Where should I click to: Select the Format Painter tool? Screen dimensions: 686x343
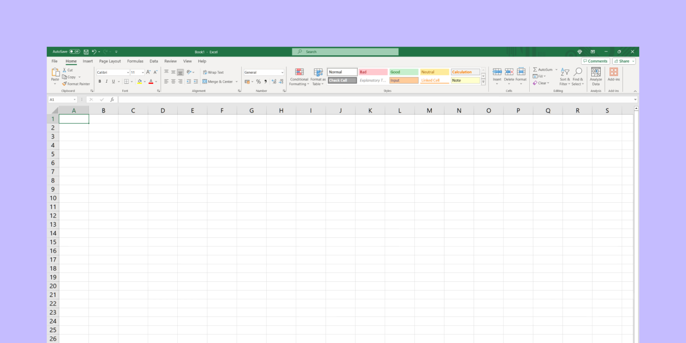76,84
